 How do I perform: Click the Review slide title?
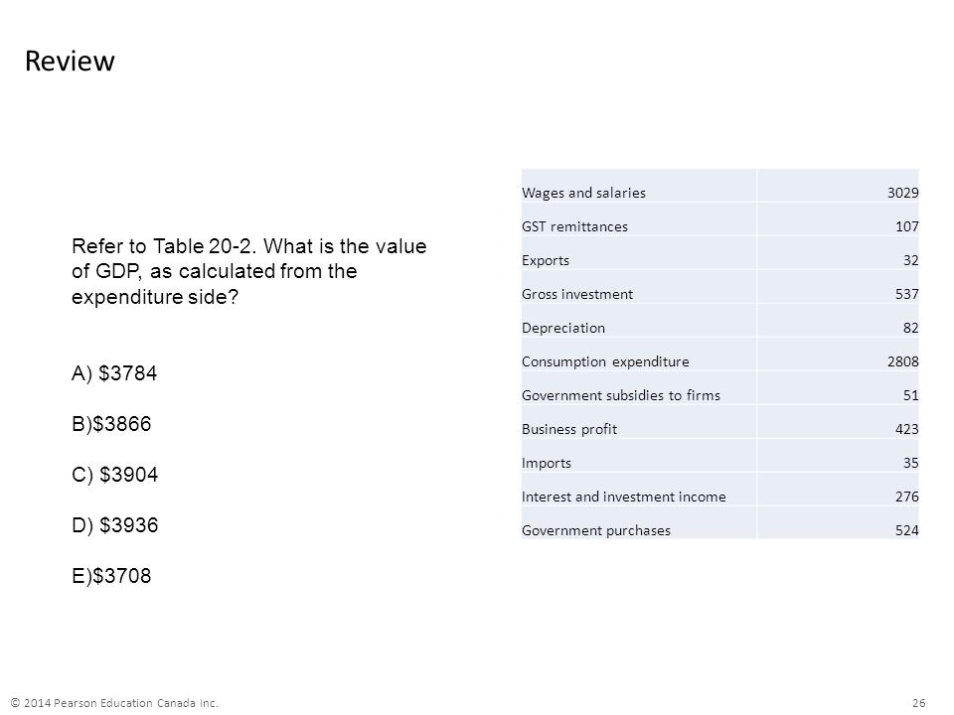coord(70,61)
